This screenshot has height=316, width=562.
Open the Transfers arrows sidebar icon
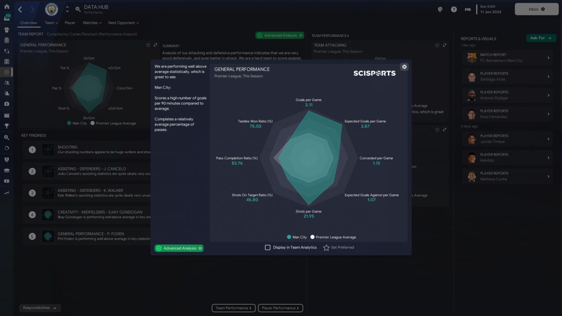(x=7, y=148)
